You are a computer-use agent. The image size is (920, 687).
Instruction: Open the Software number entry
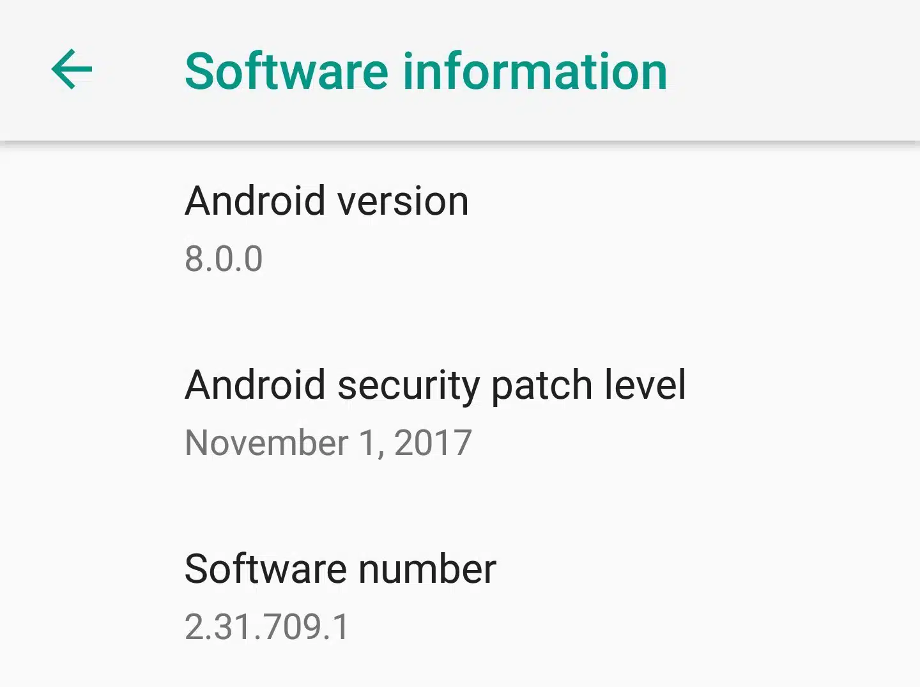pos(460,598)
